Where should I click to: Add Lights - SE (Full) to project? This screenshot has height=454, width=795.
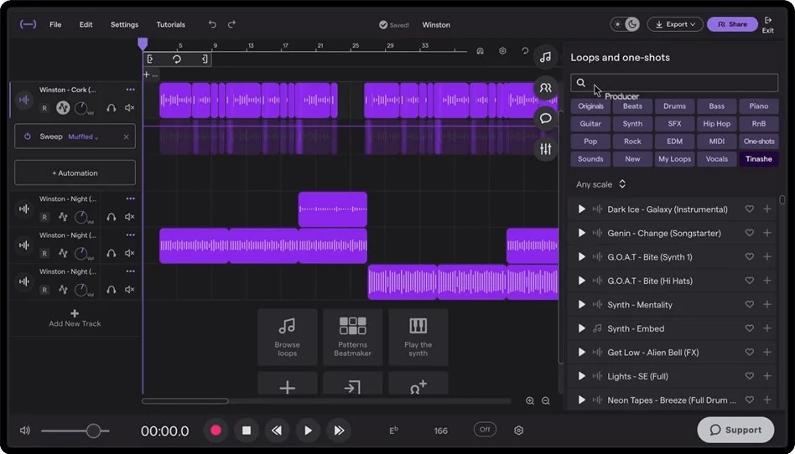[766, 376]
